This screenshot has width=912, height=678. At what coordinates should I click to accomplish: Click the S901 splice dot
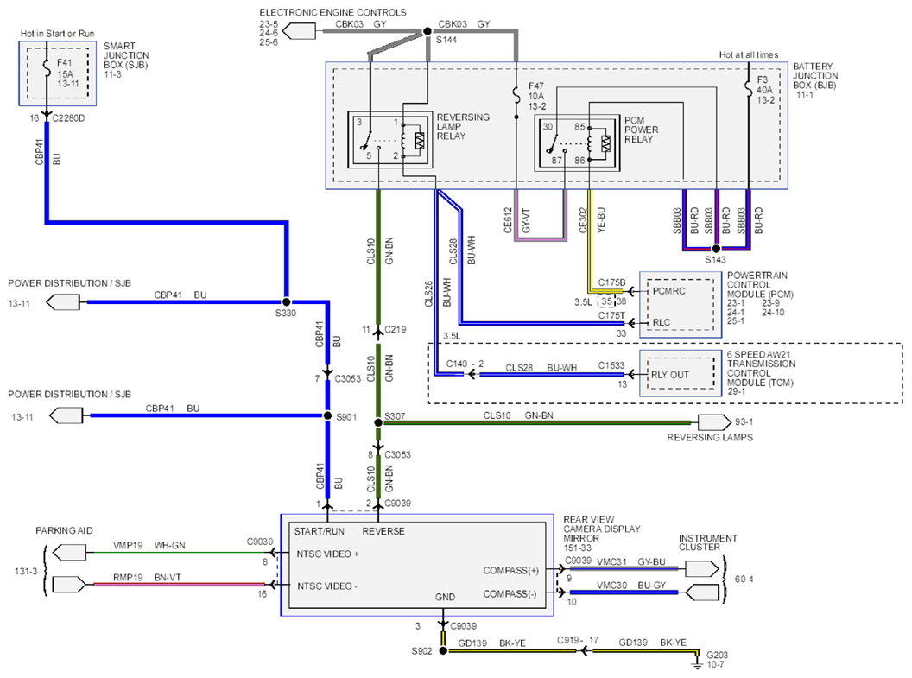[x=327, y=415]
